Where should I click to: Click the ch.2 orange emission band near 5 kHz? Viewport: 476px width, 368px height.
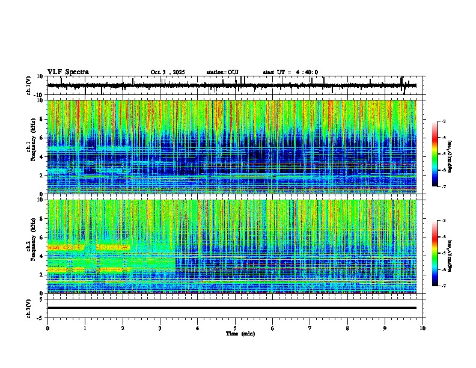[x=88, y=247]
